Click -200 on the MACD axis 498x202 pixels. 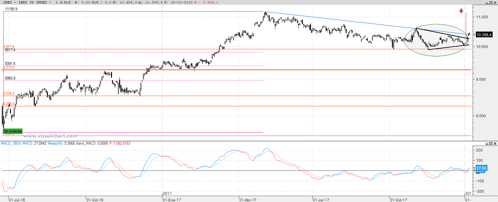pyautogui.click(x=480, y=191)
